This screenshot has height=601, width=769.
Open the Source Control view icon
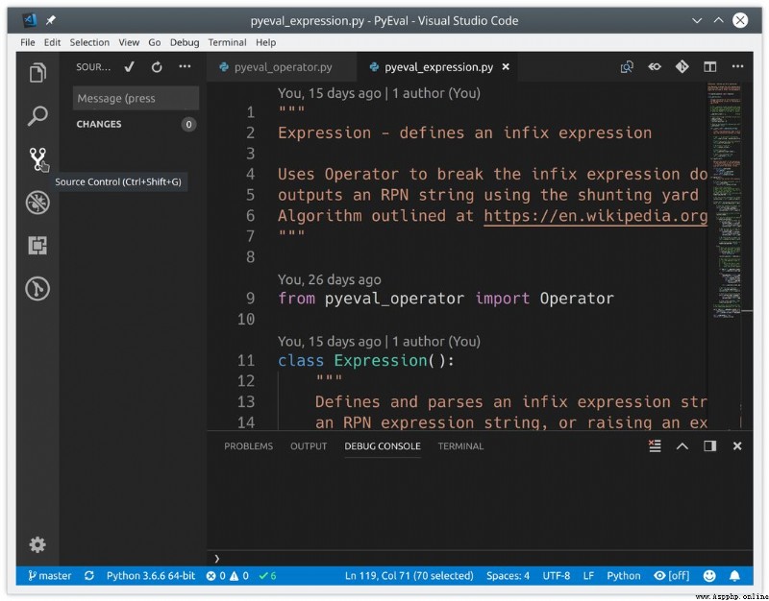point(37,159)
